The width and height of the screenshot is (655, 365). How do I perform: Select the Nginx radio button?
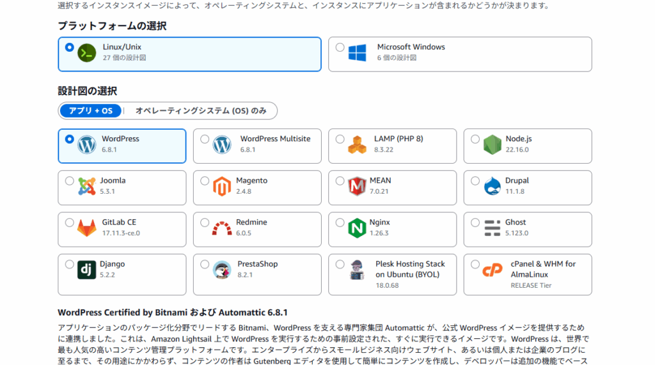[340, 223]
